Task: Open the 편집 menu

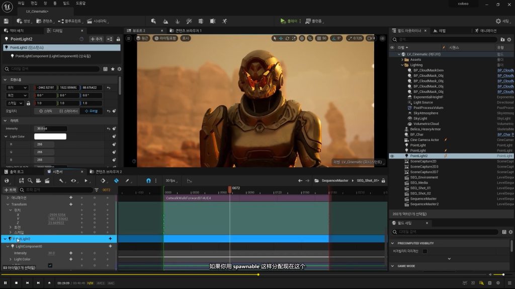Action: point(34,3)
